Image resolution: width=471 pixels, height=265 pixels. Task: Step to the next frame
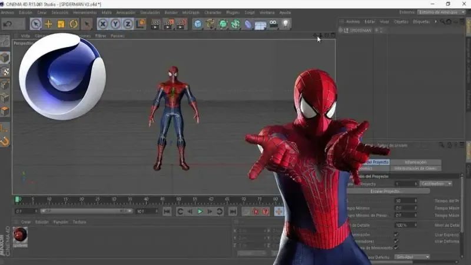coord(210,211)
